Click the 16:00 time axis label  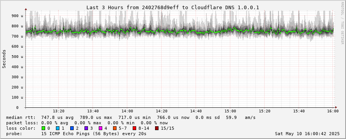(x=333, y=111)
